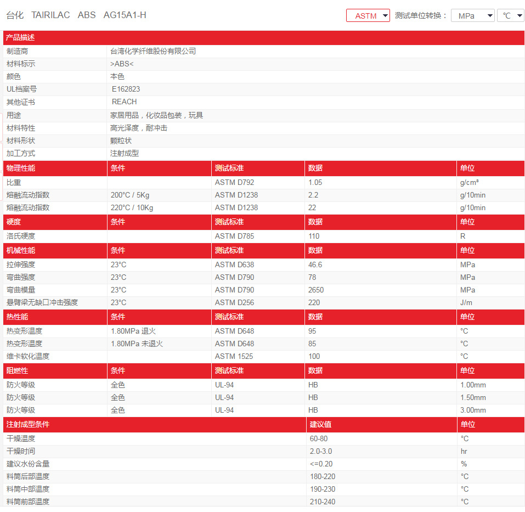Click the >ABS< material marking value
The image size is (525, 512).
pyautogui.click(x=122, y=64)
